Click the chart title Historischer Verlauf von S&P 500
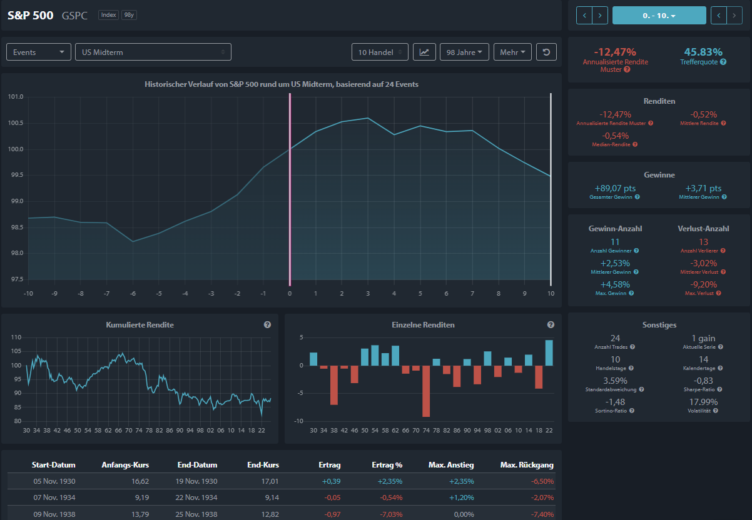Image resolution: width=752 pixels, height=520 pixels. pos(282,84)
